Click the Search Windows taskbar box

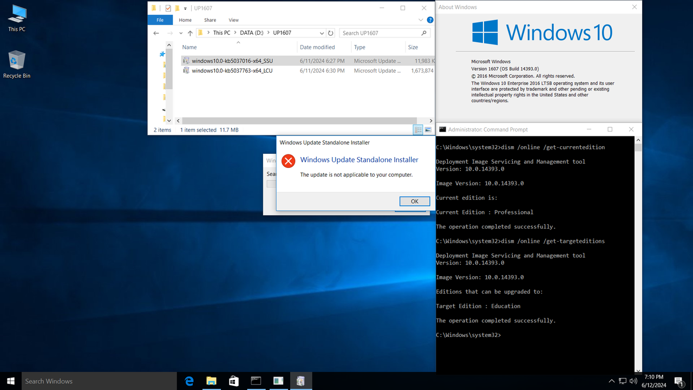pos(99,381)
